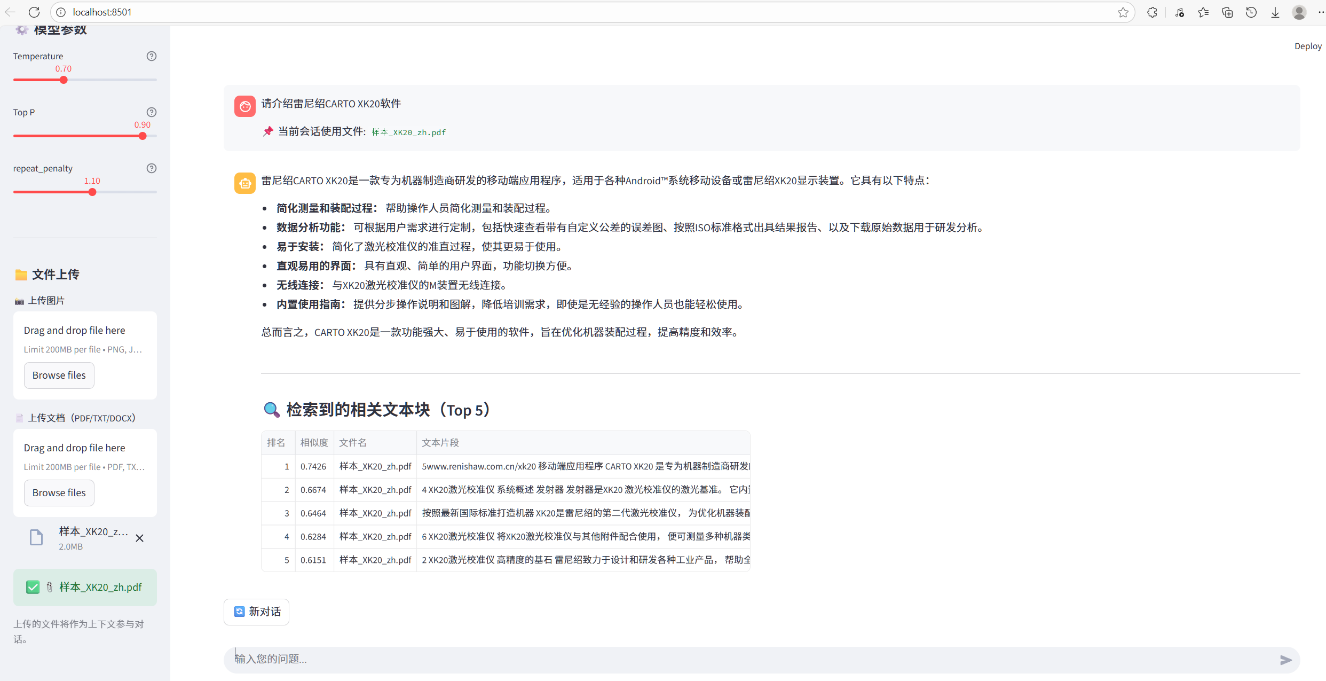This screenshot has width=1326, height=681.
Task: Click text snippet starting 按照最新国际标准打造机器
Action: (583, 513)
